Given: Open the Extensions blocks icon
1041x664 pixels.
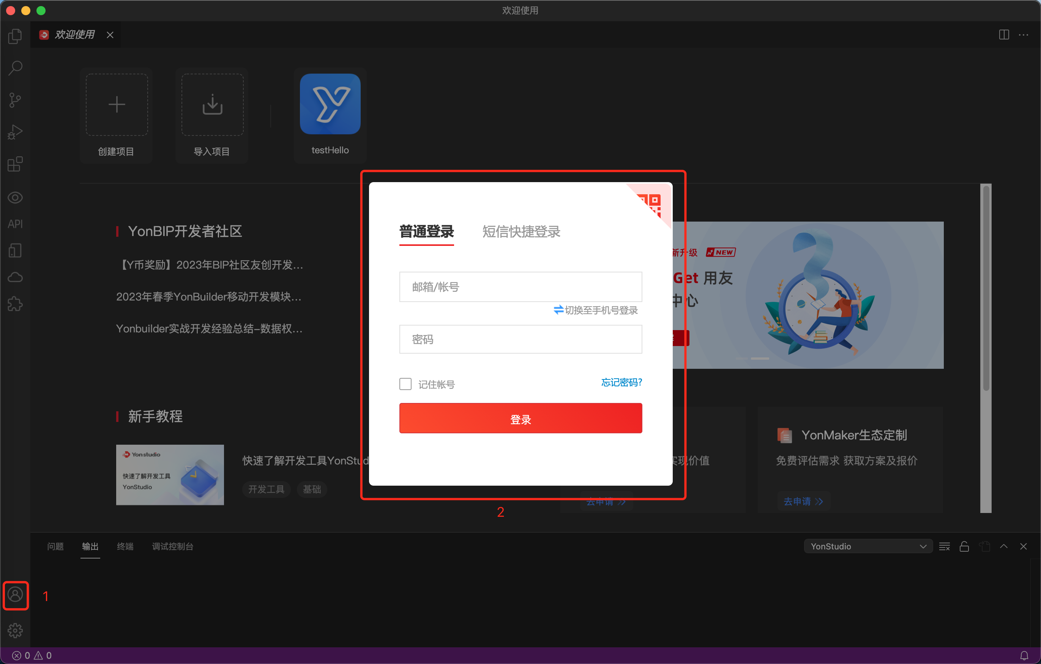Looking at the screenshot, I should click(15, 164).
